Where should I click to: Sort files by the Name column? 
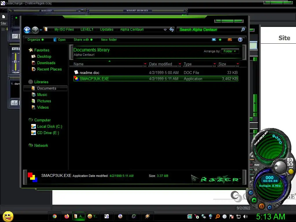click(x=79, y=64)
